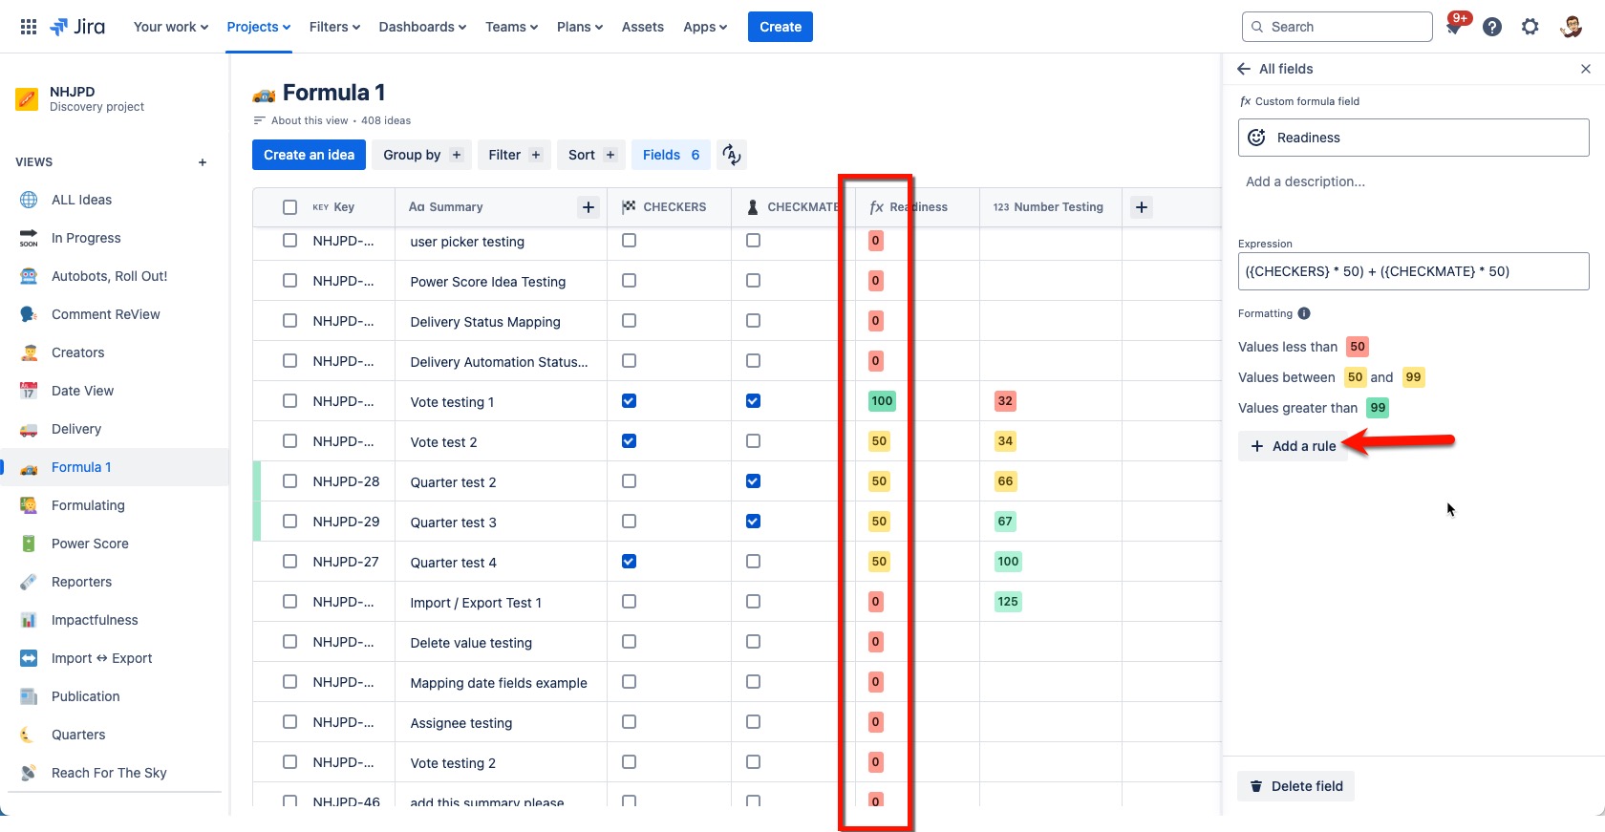Toggle CHECKMATE checkbox for Quarter test 2
This screenshot has height=832, width=1605.
pos(753,481)
